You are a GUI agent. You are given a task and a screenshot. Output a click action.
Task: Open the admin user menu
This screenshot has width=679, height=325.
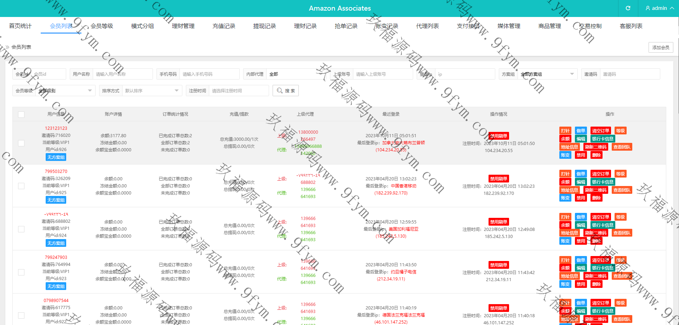[659, 8]
